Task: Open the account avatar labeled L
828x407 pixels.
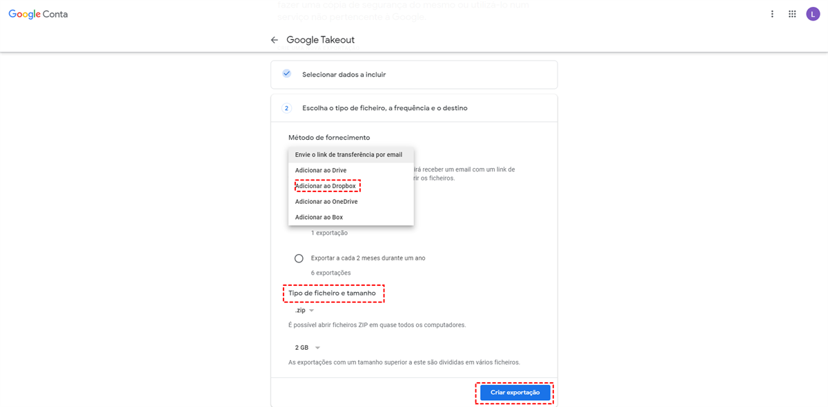Action: coord(813,14)
